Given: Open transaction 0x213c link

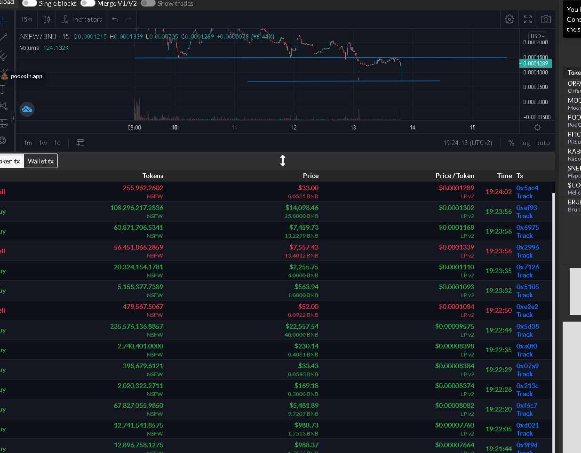Looking at the screenshot, I should (527, 386).
